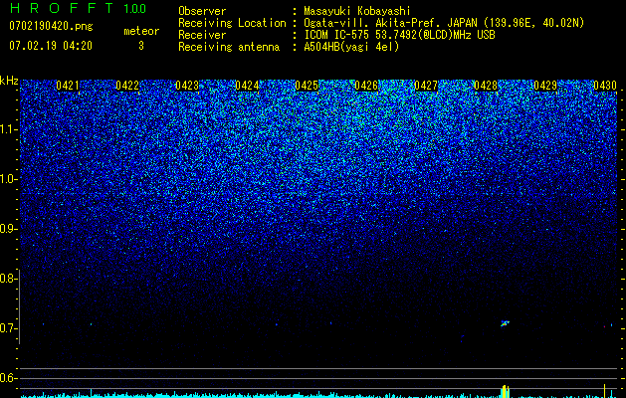The width and height of the screenshot is (626, 398).
Task: Click the 0.8 frequency axis label
Action: tap(7, 279)
